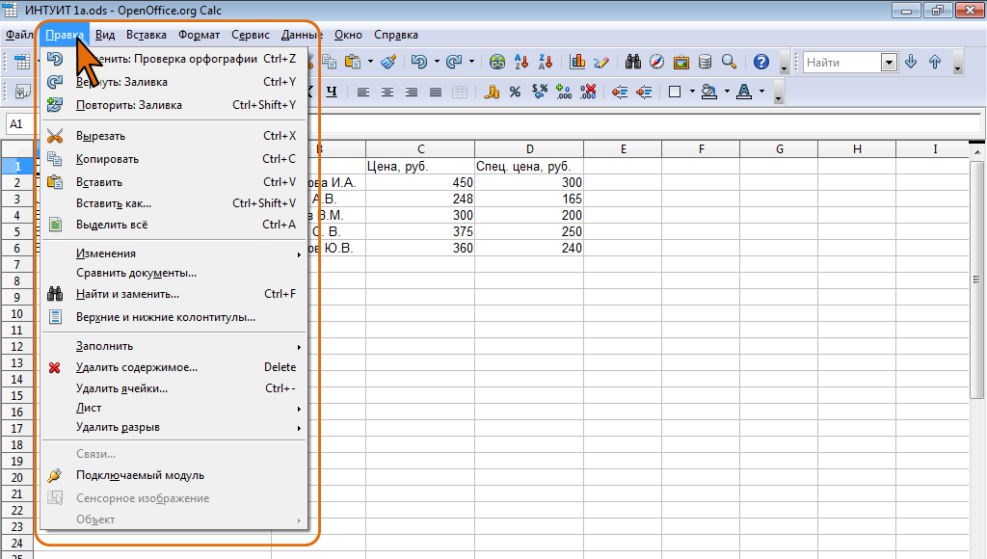
Task: Open the Формат menu
Action: [x=199, y=36]
